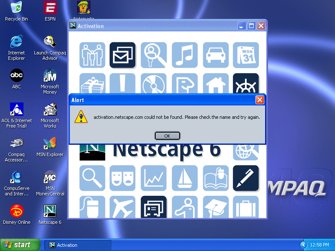Select Internet Explorer desktop icon
335x251 pixels.
click(16, 48)
